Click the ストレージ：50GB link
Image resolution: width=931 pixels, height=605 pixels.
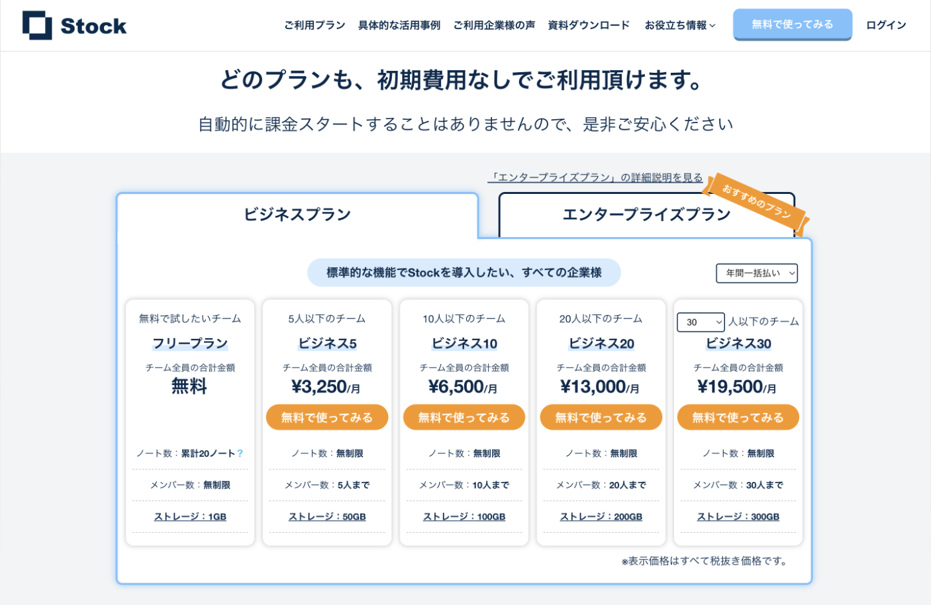click(327, 517)
